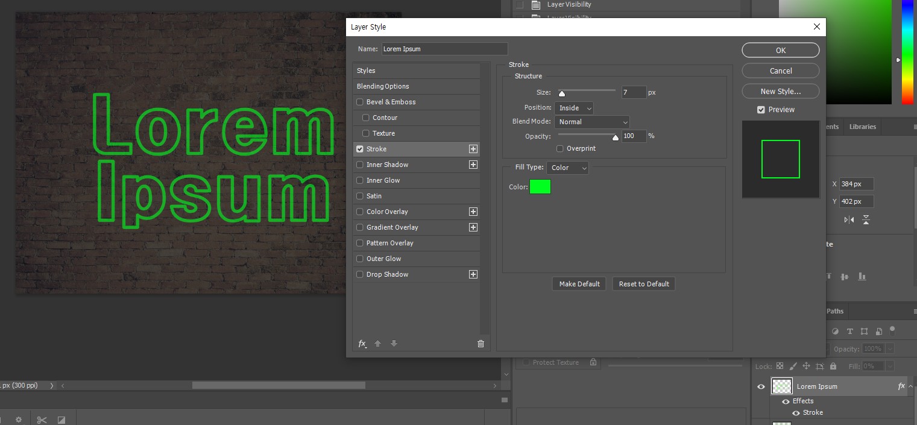The image size is (917, 425).
Task: Uncheck the Stroke effect checkbox
Action: click(360, 149)
